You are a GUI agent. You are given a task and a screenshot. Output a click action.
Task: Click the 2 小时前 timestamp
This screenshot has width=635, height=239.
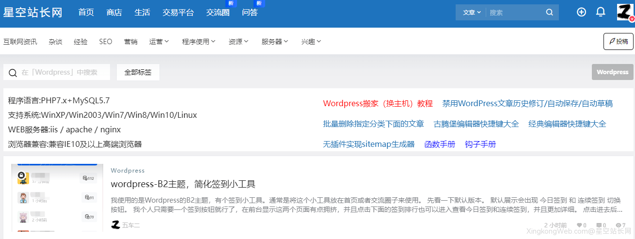tap(556, 225)
